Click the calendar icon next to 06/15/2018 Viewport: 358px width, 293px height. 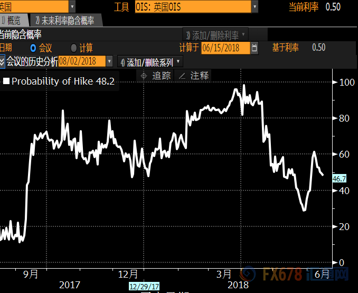coord(255,48)
